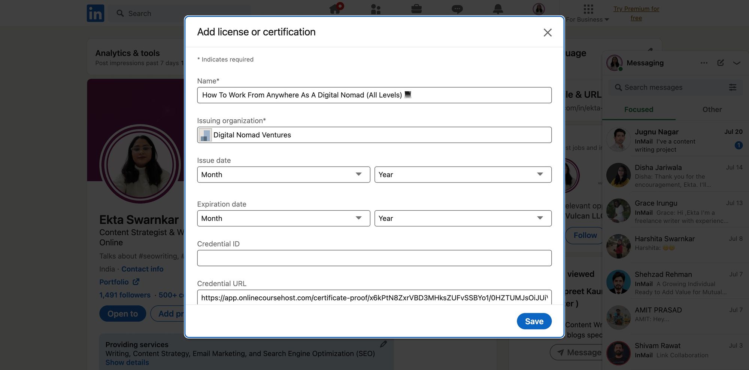Switch to the Other messages tab
The width and height of the screenshot is (749, 370).
click(712, 110)
